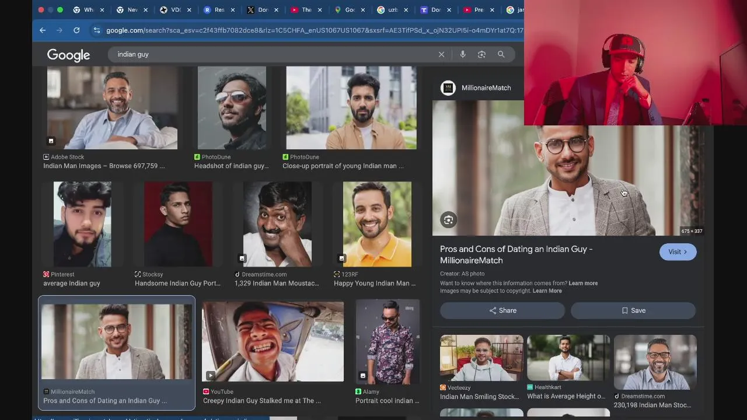Start voice search with the microphone icon
Viewport: 747px width, 420px height.
462,54
